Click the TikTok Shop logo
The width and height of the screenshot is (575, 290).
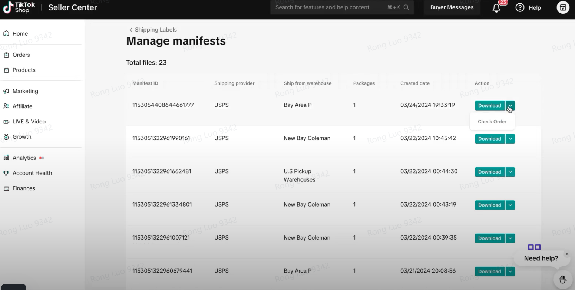point(19,7)
